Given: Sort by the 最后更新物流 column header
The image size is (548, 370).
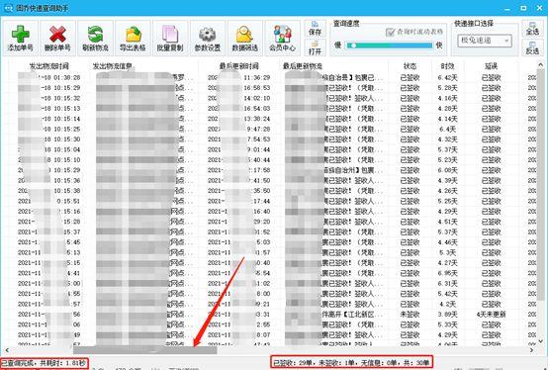Looking at the screenshot, I should pos(303,66).
